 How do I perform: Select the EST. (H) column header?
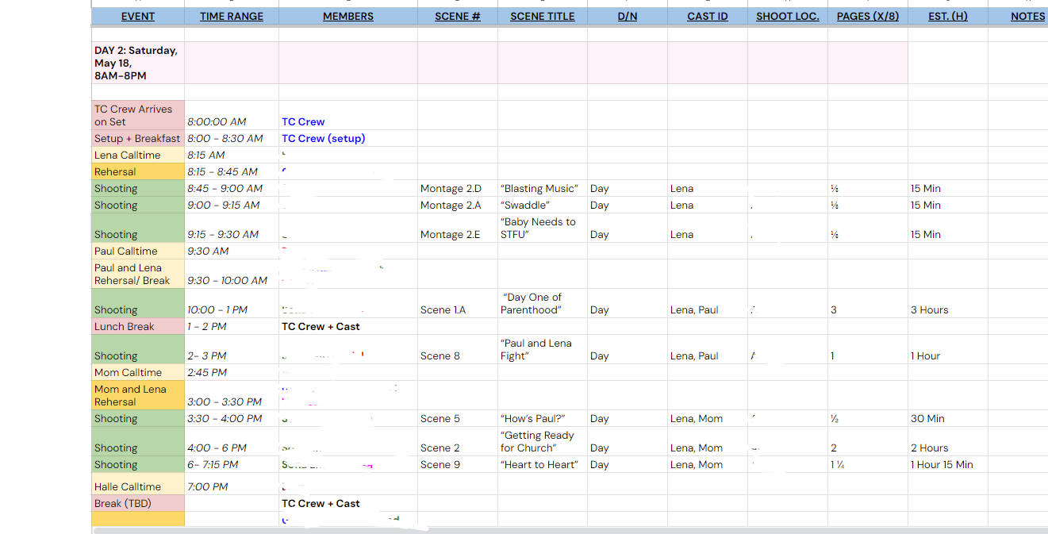(948, 16)
